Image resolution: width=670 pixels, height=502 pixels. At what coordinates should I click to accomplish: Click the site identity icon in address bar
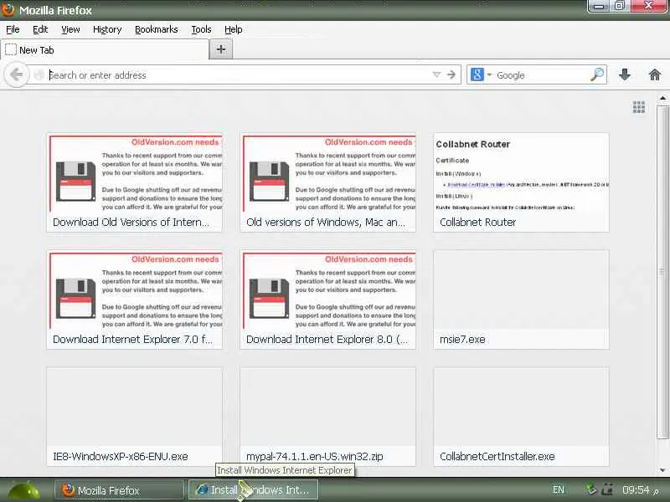pyautogui.click(x=39, y=74)
